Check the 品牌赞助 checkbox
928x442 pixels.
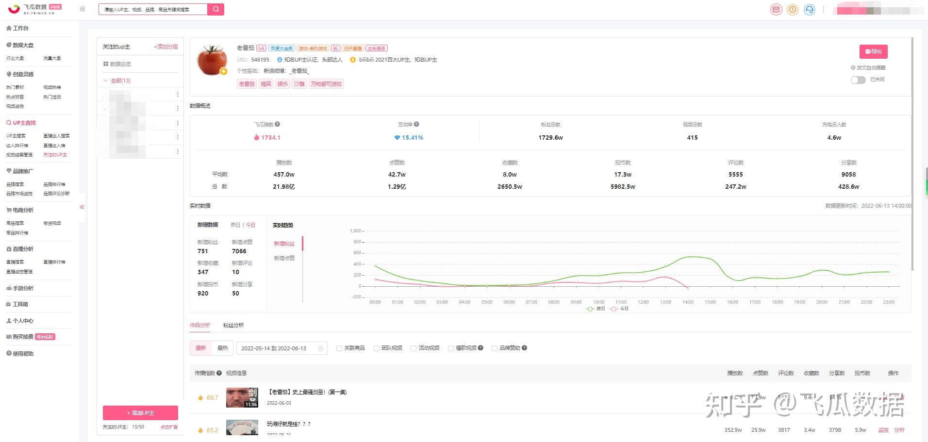coord(495,348)
